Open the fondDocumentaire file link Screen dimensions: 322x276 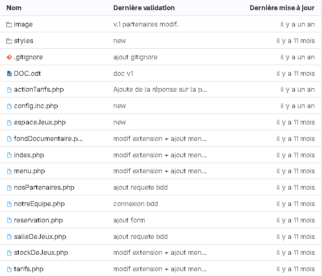click(48, 139)
